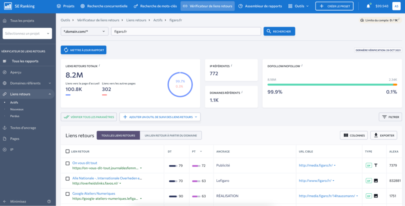The height and width of the screenshot is (206, 405).
Task: Collapse Liens retours sidebar section
Action: [50, 94]
